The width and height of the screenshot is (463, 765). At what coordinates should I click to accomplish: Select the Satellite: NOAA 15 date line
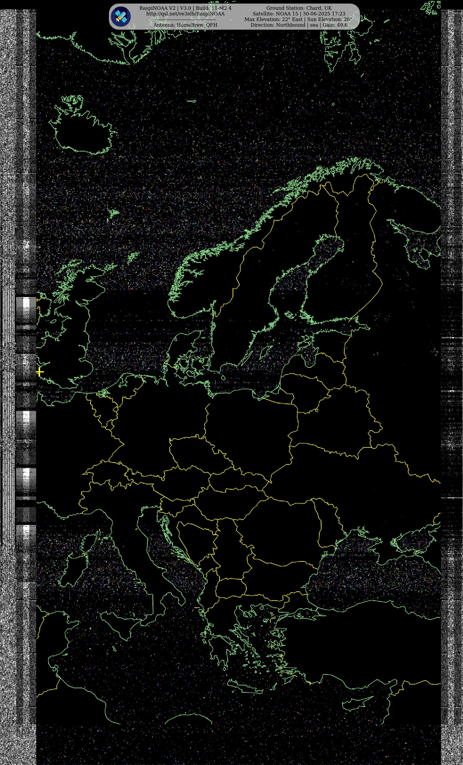[299, 14]
